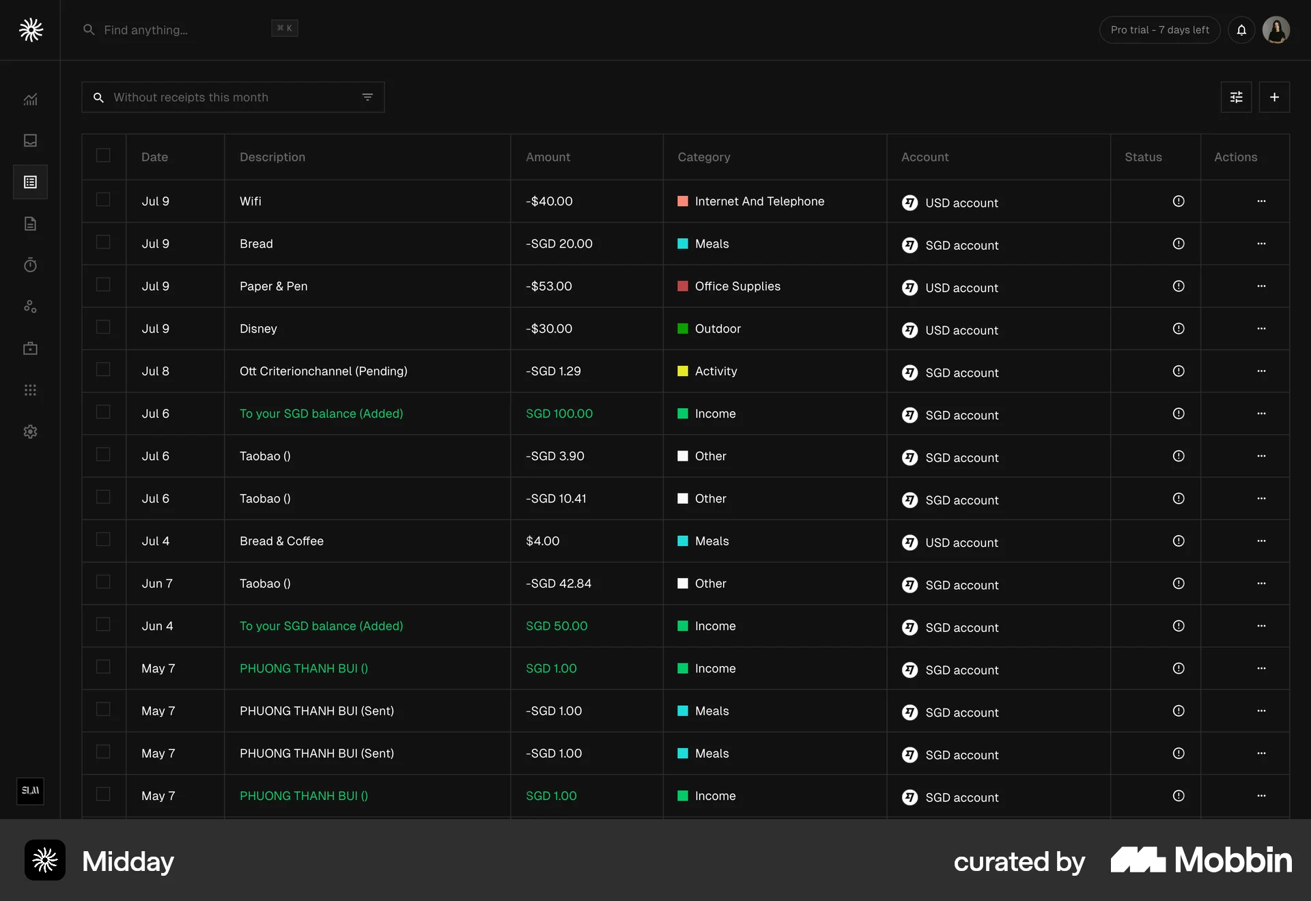Open column display options with the sliders icon
This screenshot has width=1311, height=901.
[x=1236, y=97]
